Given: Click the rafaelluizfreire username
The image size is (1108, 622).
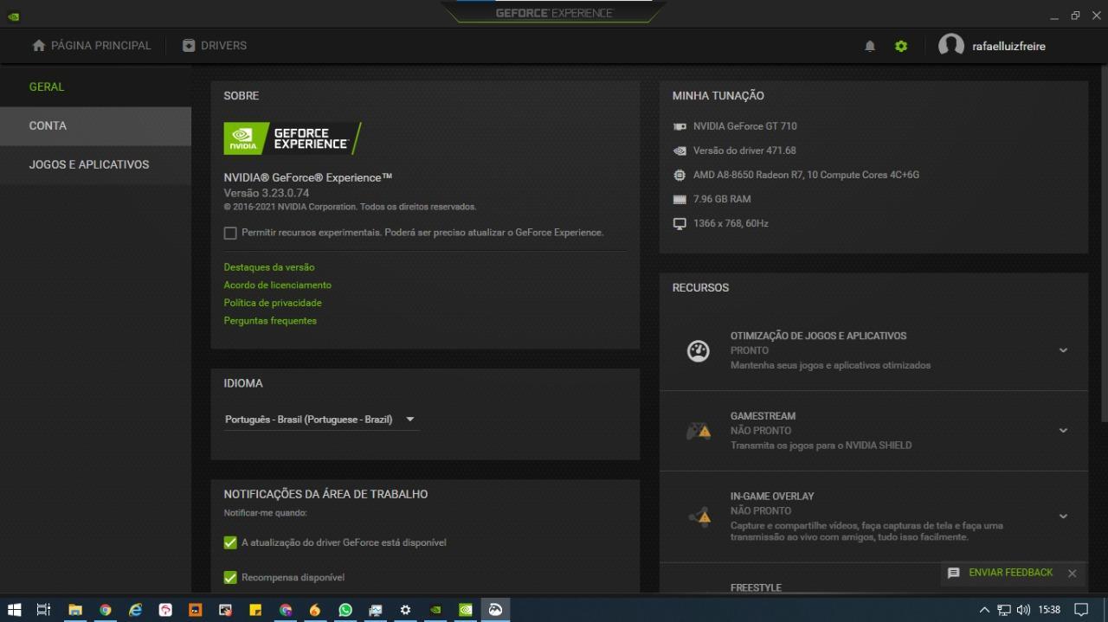Looking at the screenshot, I should 1008,47.
